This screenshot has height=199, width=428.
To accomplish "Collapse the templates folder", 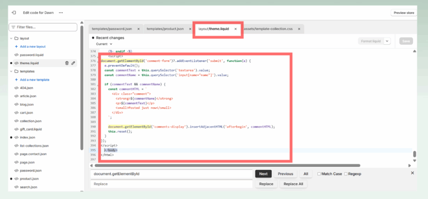I will click(11, 71).
